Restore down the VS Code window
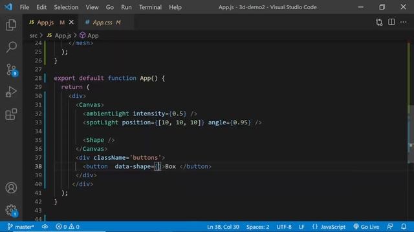Screen dimensions: 414x232 382,7
